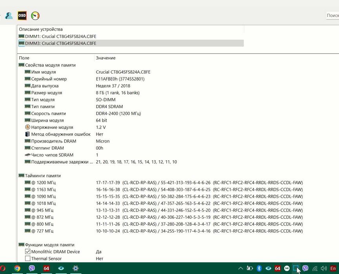This screenshot has width=339, height=274.
Task: Click the round M tray icon
Action: tap(287, 268)
